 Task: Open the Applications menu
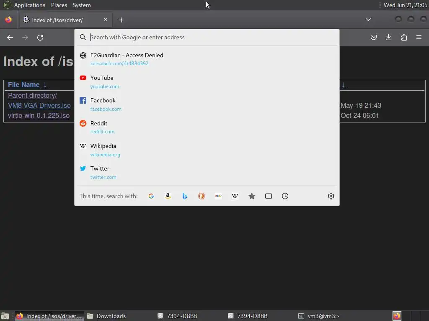coord(30,5)
